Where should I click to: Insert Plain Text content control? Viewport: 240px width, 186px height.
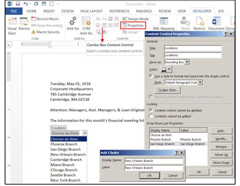point(104,19)
